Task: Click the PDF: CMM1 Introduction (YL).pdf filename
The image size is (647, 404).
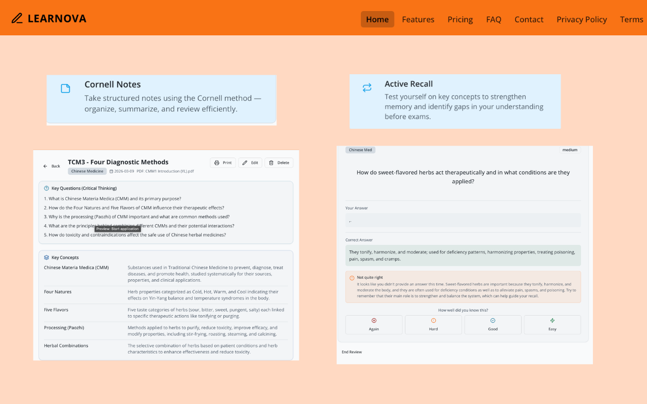Action: click(165, 171)
